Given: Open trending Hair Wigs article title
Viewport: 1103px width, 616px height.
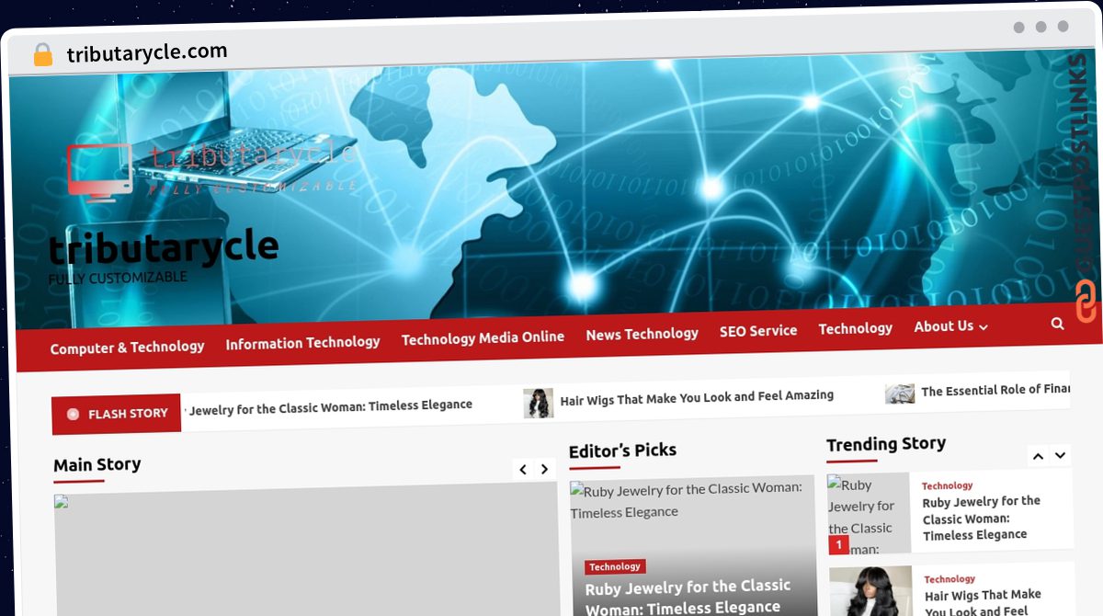Looking at the screenshot, I should (x=983, y=602).
